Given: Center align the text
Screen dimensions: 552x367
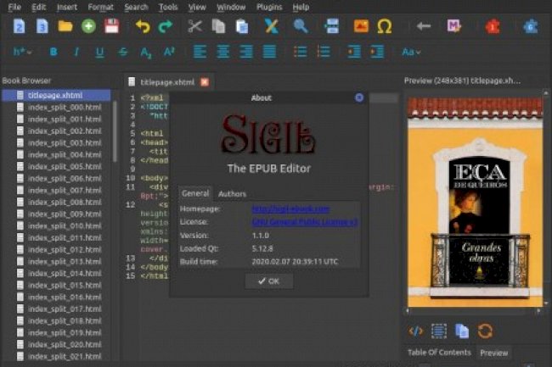Looking at the screenshot, I should click(x=223, y=52).
